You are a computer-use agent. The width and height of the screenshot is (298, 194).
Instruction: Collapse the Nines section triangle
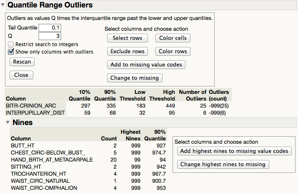click(x=8, y=123)
